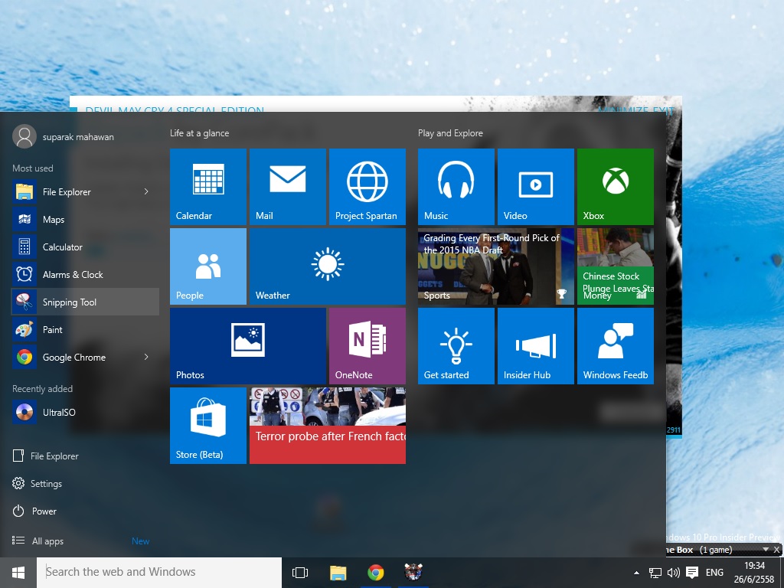The width and height of the screenshot is (784, 588).
Task: Expand the Box (1 game) dropdown arrow
Action: [x=766, y=549]
